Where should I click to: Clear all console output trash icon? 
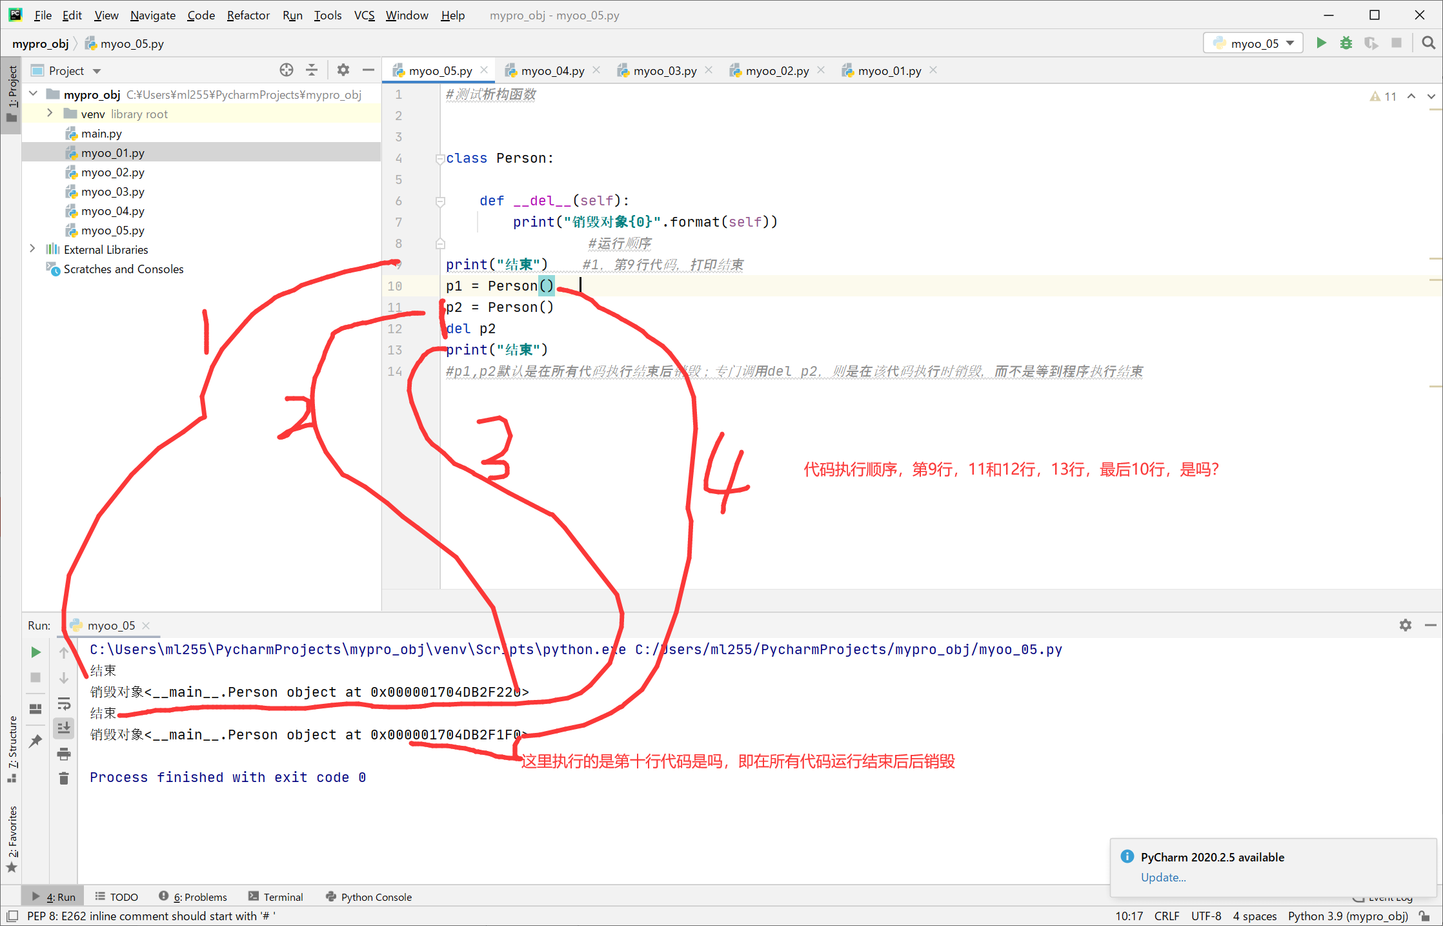coord(64,779)
